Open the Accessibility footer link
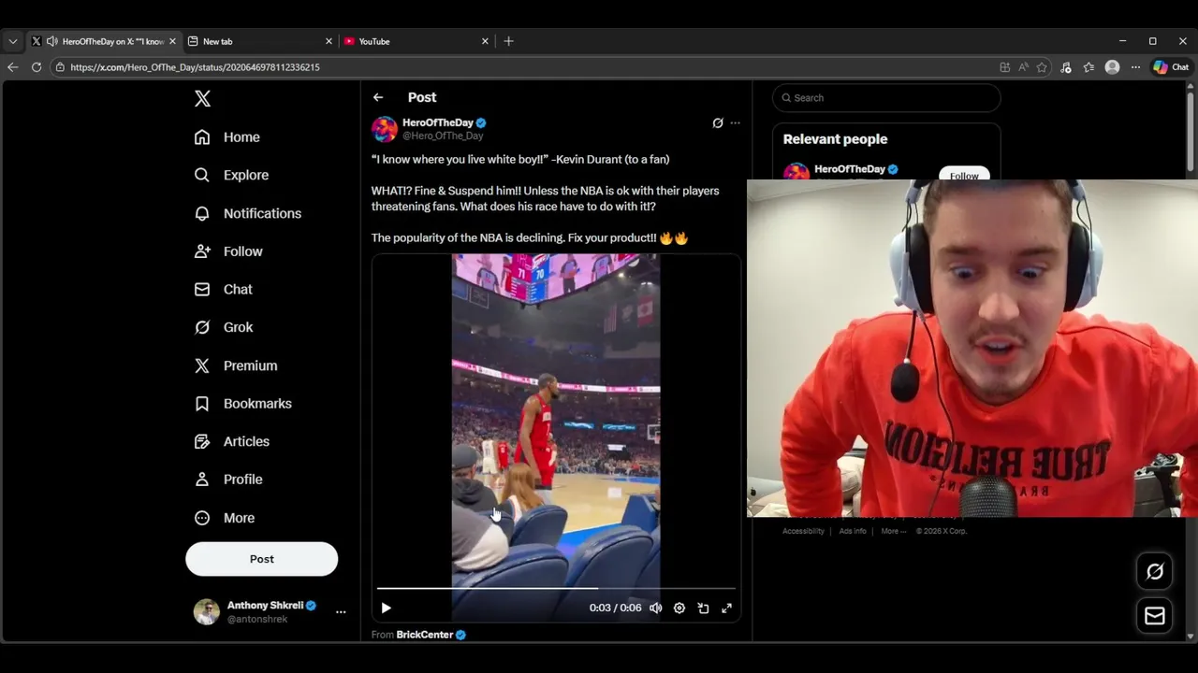Screen dimensions: 1198x673 point(803,531)
